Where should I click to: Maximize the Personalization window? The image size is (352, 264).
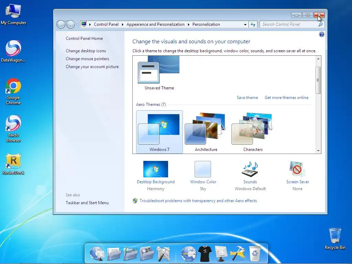click(x=308, y=15)
